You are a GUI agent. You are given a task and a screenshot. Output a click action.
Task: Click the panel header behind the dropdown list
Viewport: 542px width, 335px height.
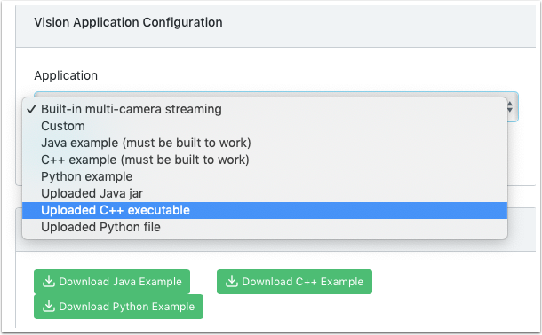coord(522,230)
